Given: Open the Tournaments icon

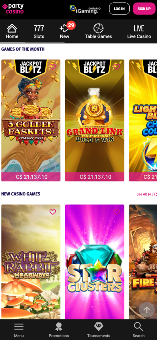Looking at the screenshot, I should click(99, 326).
